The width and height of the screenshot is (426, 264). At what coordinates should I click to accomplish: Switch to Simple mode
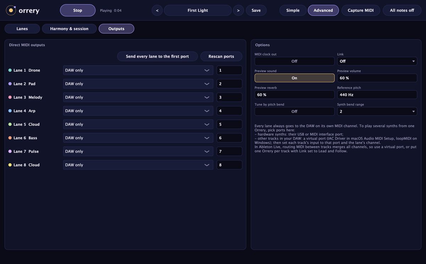click(x=293, y=10)
